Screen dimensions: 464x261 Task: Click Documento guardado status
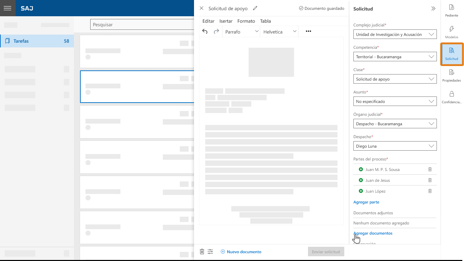pyautogui.click(x=322, y=8)
